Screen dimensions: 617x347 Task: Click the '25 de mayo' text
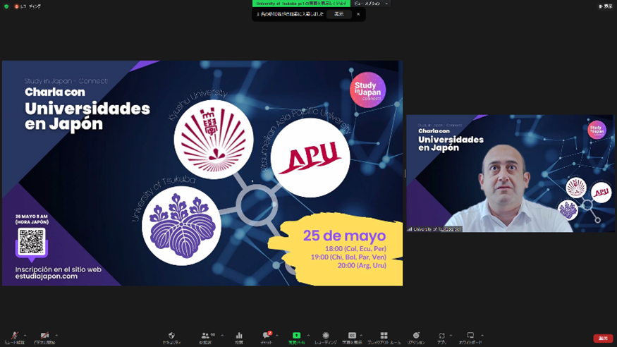344,236
